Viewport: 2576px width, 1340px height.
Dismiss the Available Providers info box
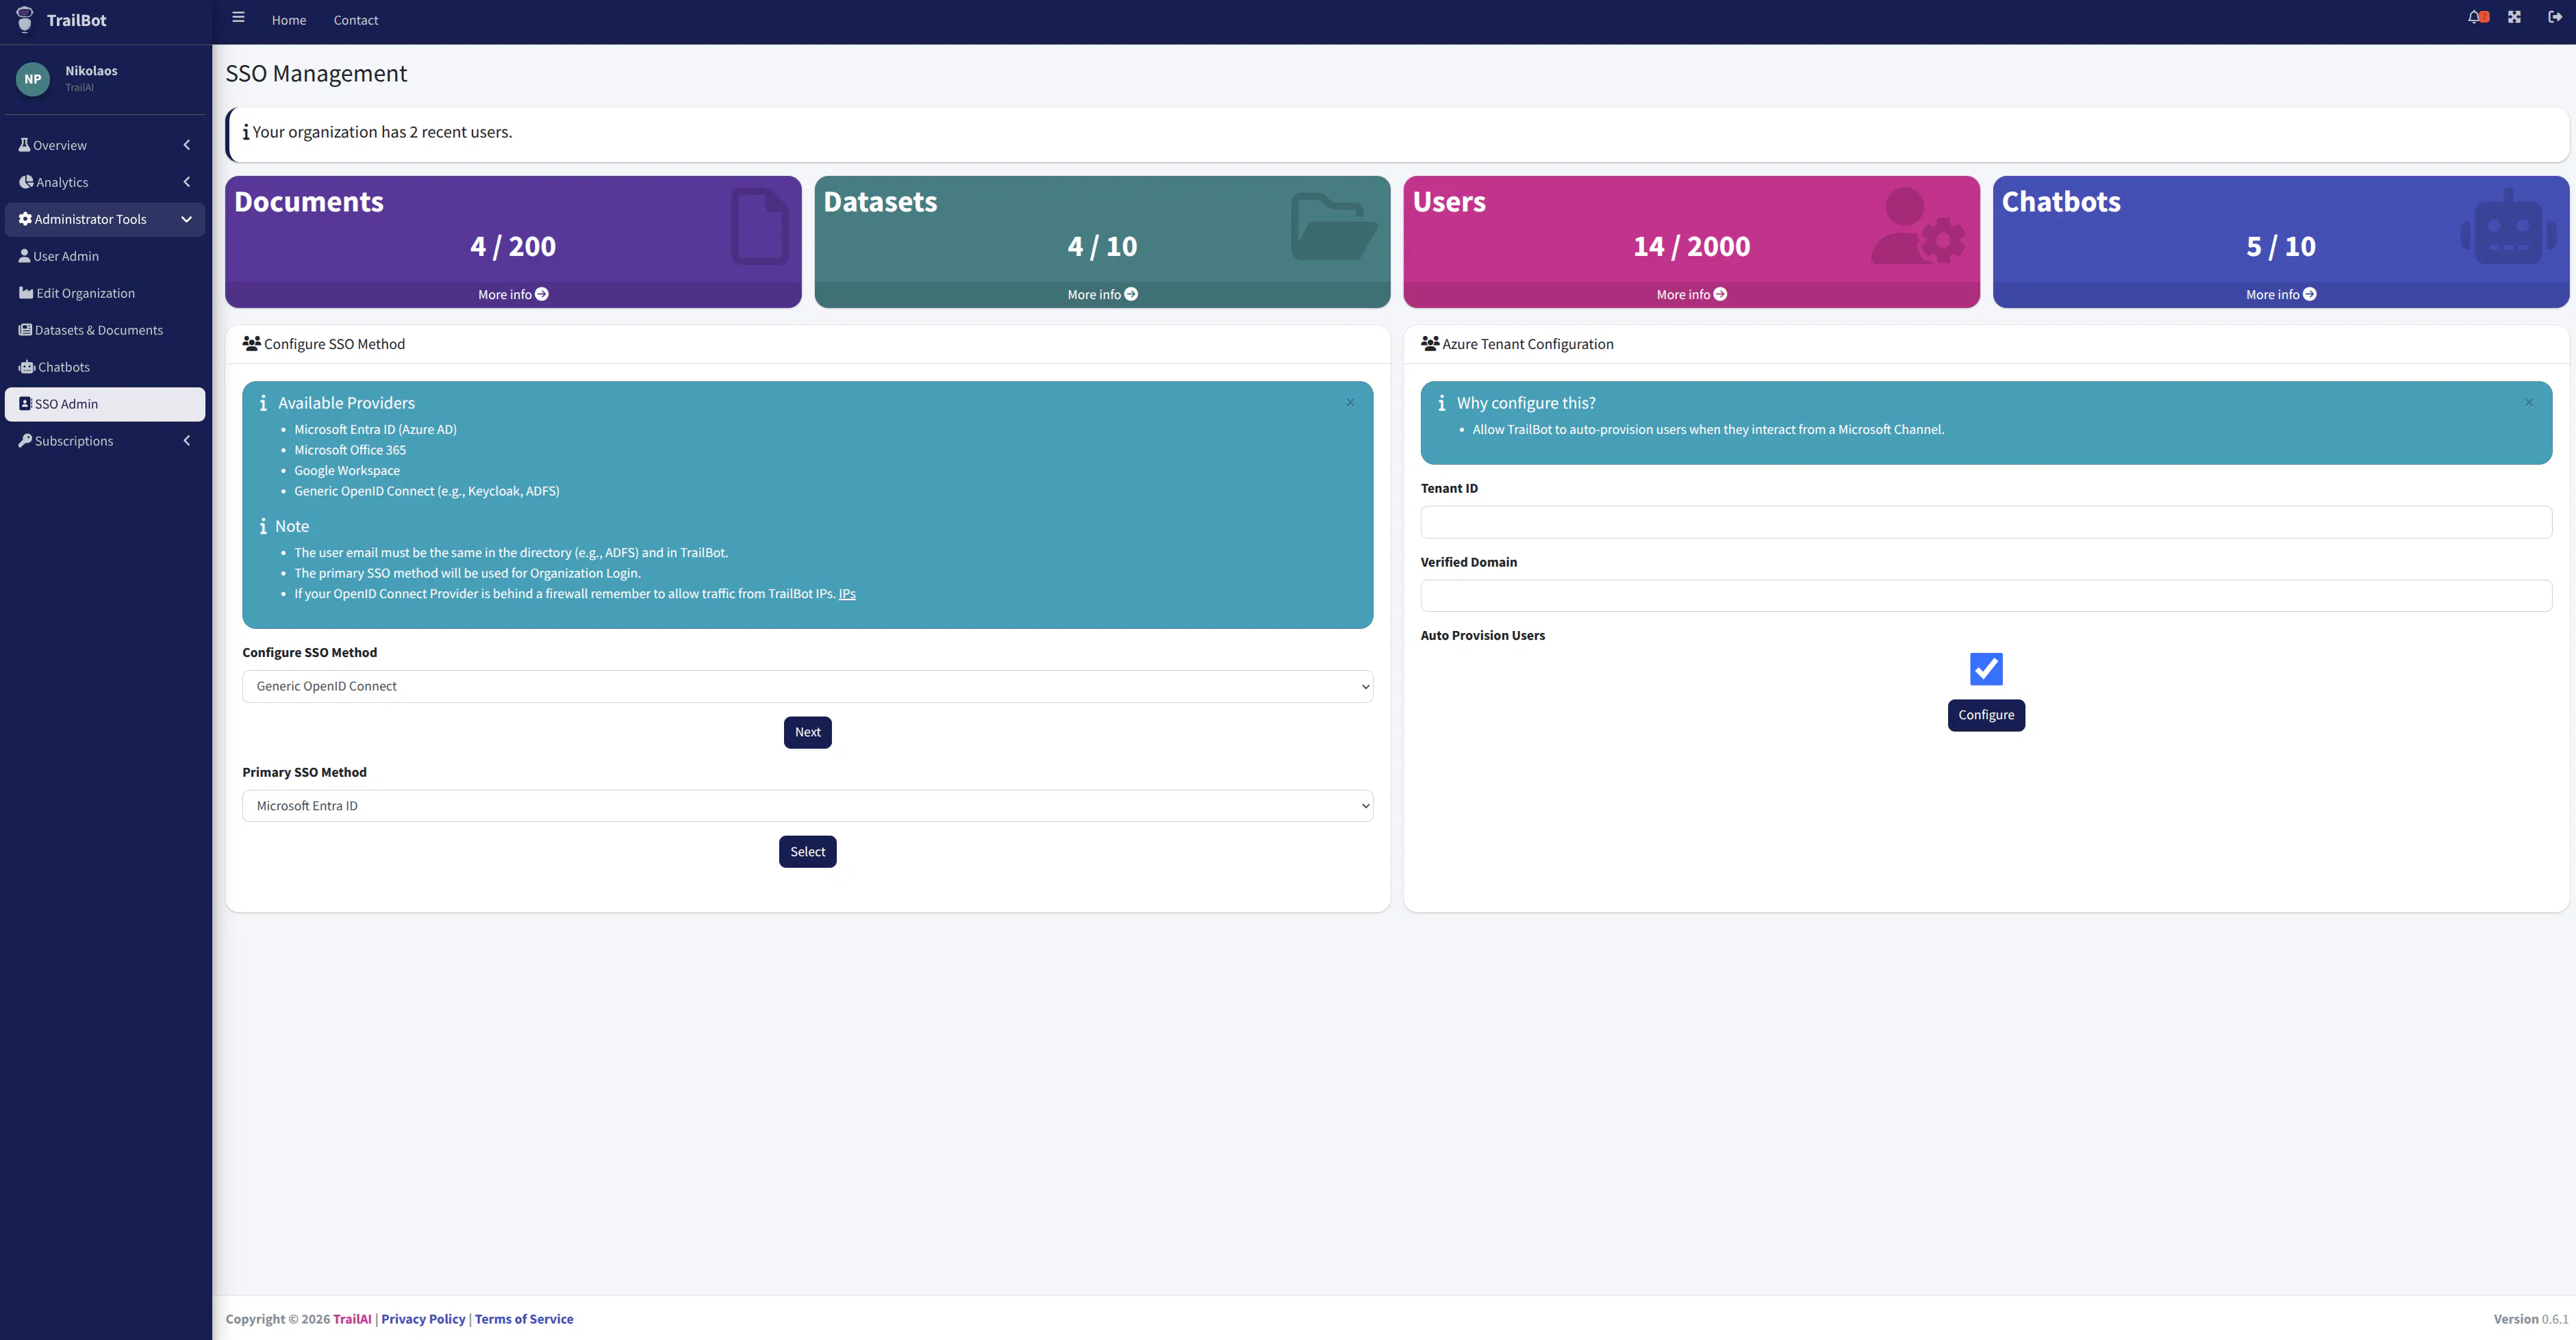click(x=1350, y=402)
